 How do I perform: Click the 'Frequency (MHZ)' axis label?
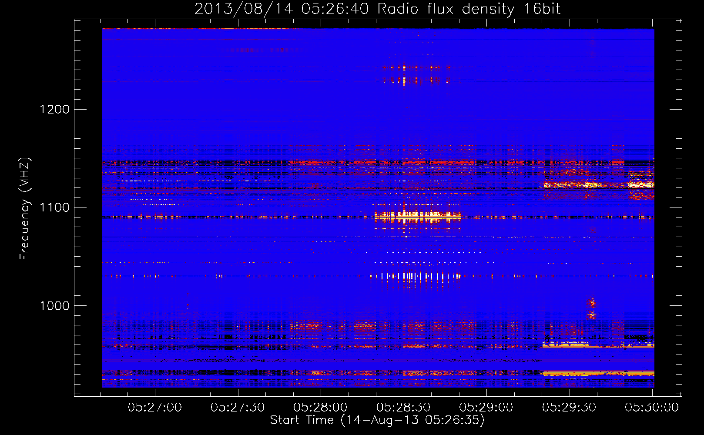(25, 209)
